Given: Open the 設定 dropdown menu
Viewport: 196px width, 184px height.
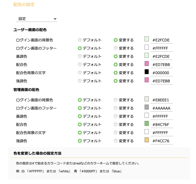Looking at the screenshot, I should point(37,19).
